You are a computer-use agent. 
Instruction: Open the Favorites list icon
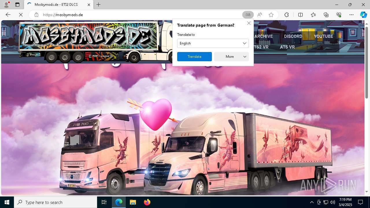[x=313, y=15]
